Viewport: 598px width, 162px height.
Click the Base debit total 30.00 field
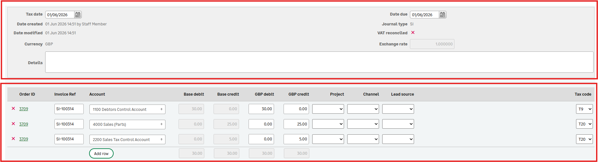click(x=192, y=153)
